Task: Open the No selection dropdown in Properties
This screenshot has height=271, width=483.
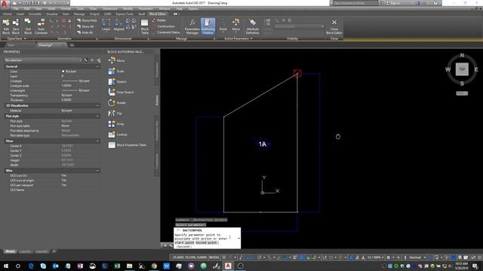Action: tap(42, 60)
